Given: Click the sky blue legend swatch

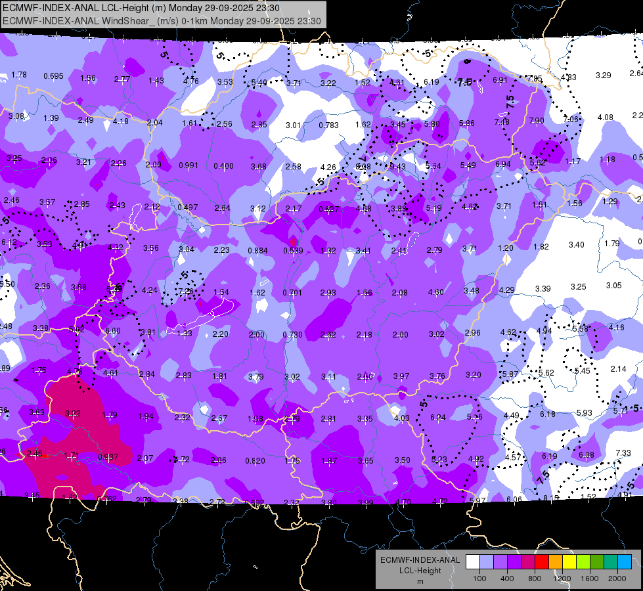Looking at the screenshot, I should point(625,562).
